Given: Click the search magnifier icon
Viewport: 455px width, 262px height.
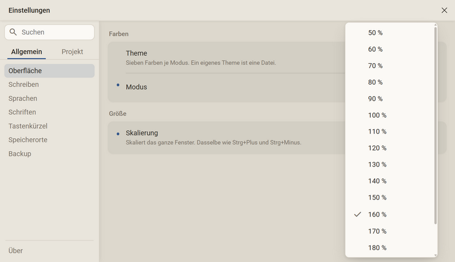Looking at the screenshot, I should [13, 32].
